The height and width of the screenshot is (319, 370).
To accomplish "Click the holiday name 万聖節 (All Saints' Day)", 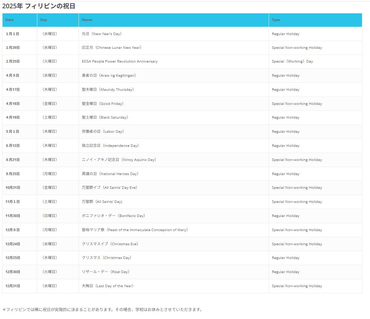I will pos(102,201).
